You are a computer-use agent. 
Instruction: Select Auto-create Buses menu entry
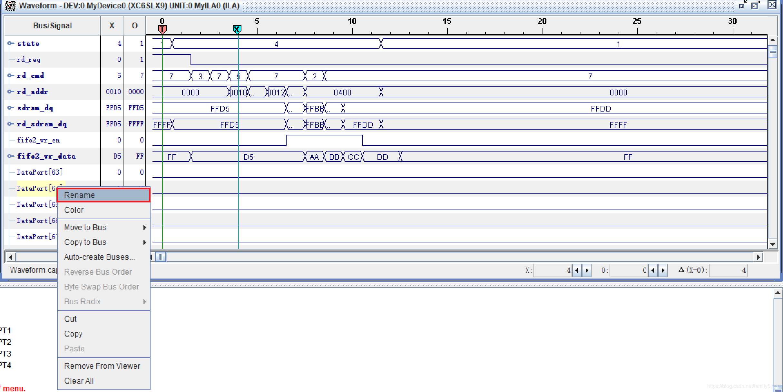(103, 257)
